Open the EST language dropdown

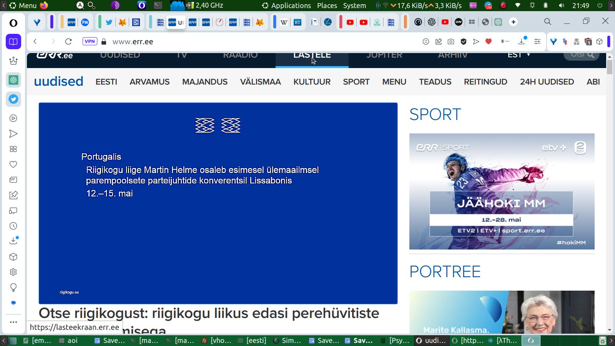tap(519, 55)
